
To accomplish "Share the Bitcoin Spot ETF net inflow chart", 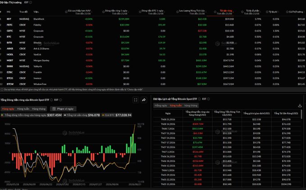I will (144, 100).
